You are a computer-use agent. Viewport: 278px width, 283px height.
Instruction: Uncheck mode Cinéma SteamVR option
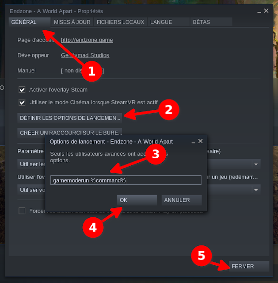(22, 102)
